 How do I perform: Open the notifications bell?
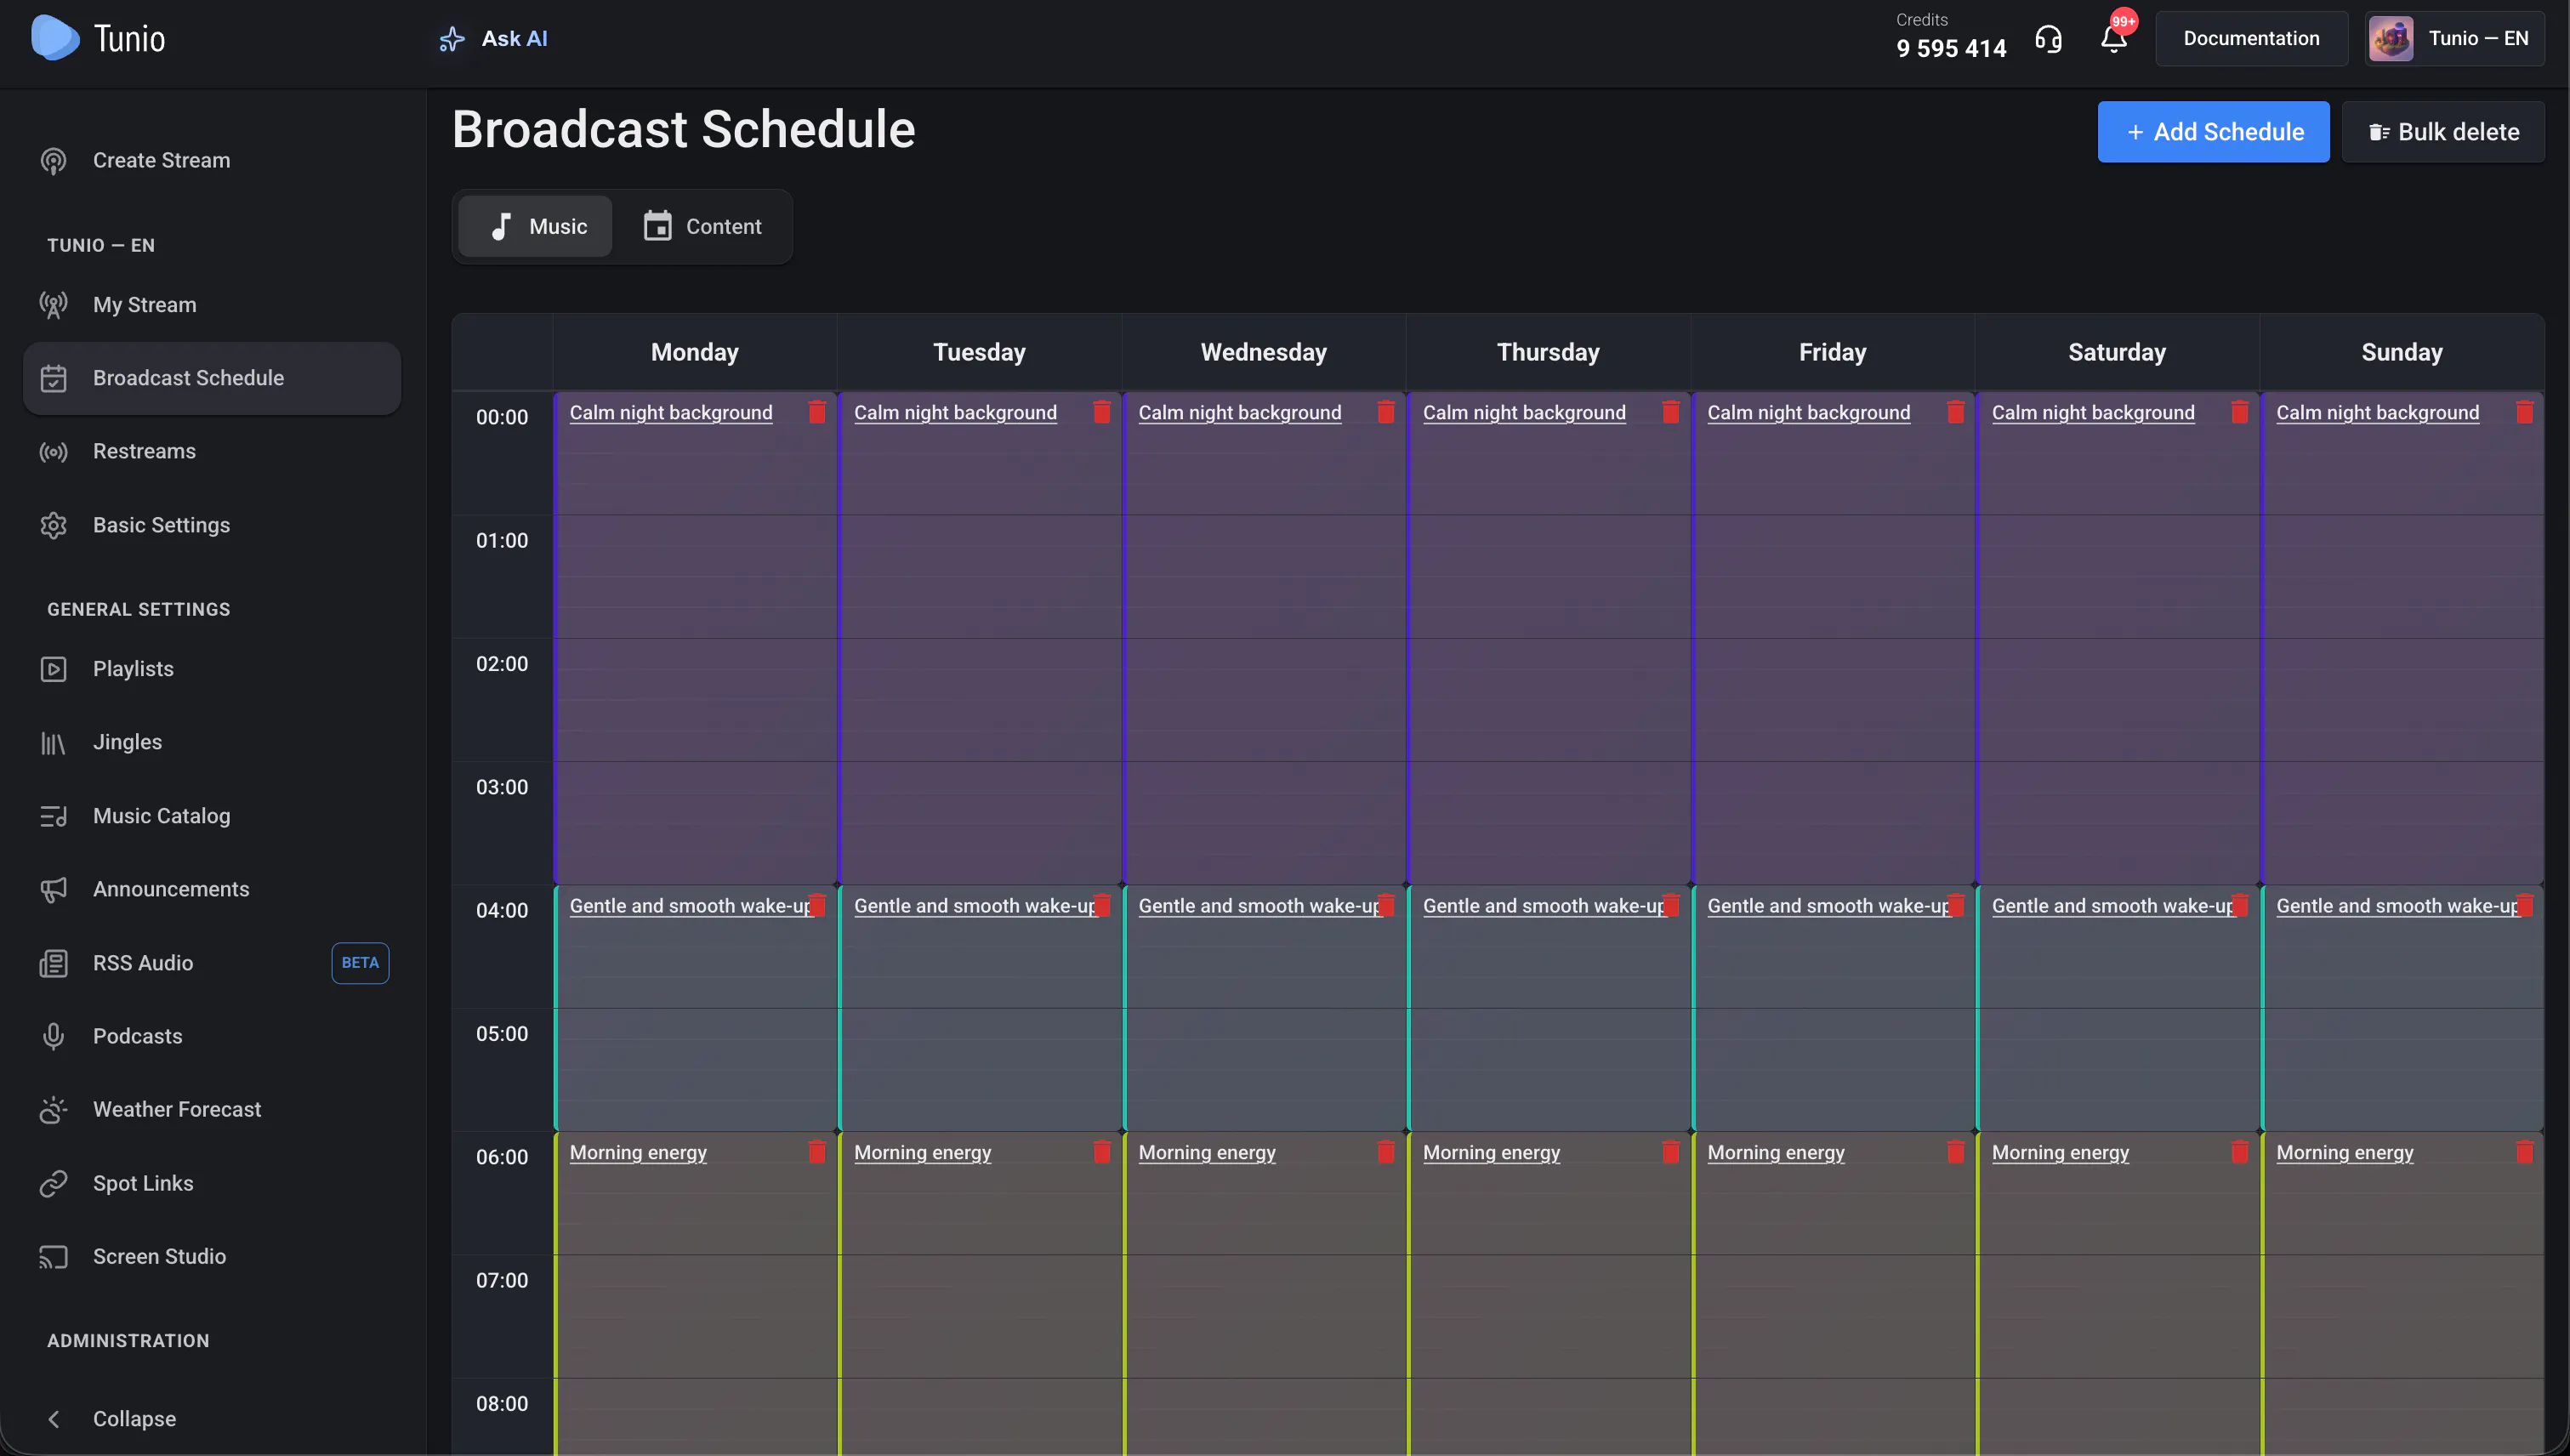pos(2113,39)
